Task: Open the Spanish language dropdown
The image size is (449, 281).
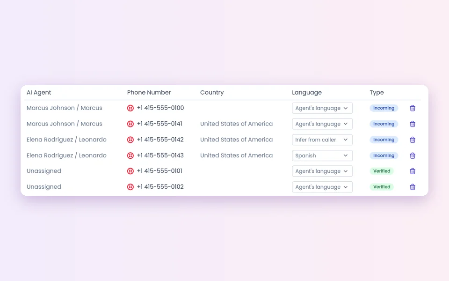Action: pyautogui.click(x=322, y=155)
